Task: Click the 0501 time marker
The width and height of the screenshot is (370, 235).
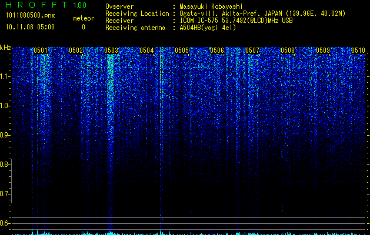Action: pyautogui.click(x=41, y=51)
